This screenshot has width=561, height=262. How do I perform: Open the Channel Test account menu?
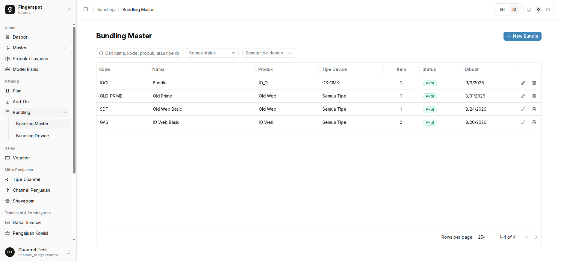click(x=38, y=252)
